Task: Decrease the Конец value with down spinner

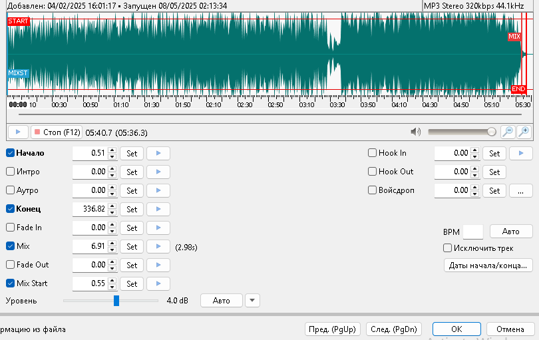Action: click(112, 212)
